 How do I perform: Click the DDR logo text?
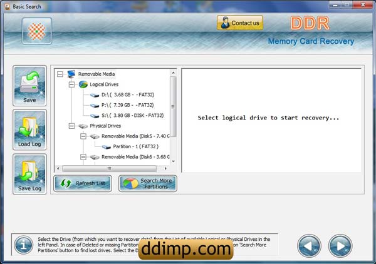pos(310,23)
